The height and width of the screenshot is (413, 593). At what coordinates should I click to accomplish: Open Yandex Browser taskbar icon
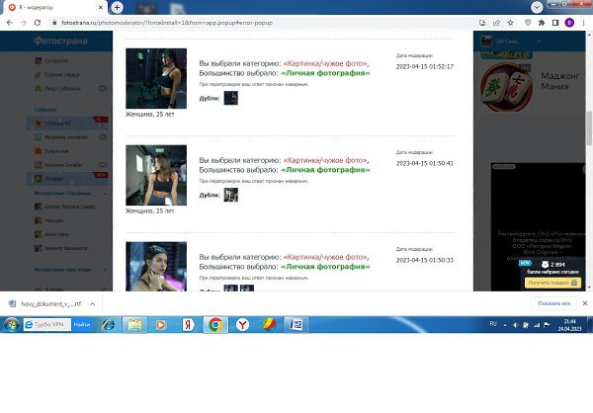[x=242, y=324]
